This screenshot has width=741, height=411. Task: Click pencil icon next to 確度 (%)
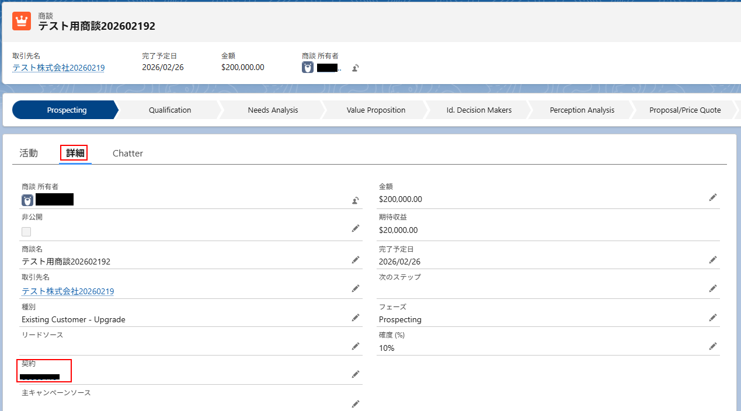tap(712, 346)
